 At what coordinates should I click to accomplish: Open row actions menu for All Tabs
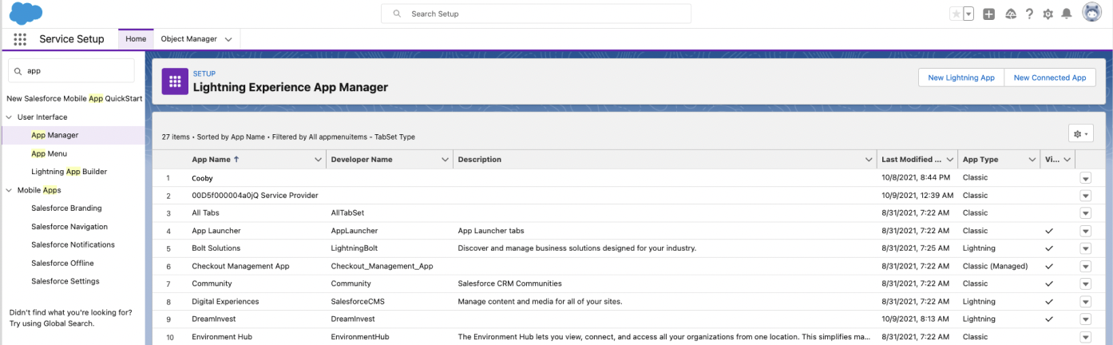[1085, 213]
